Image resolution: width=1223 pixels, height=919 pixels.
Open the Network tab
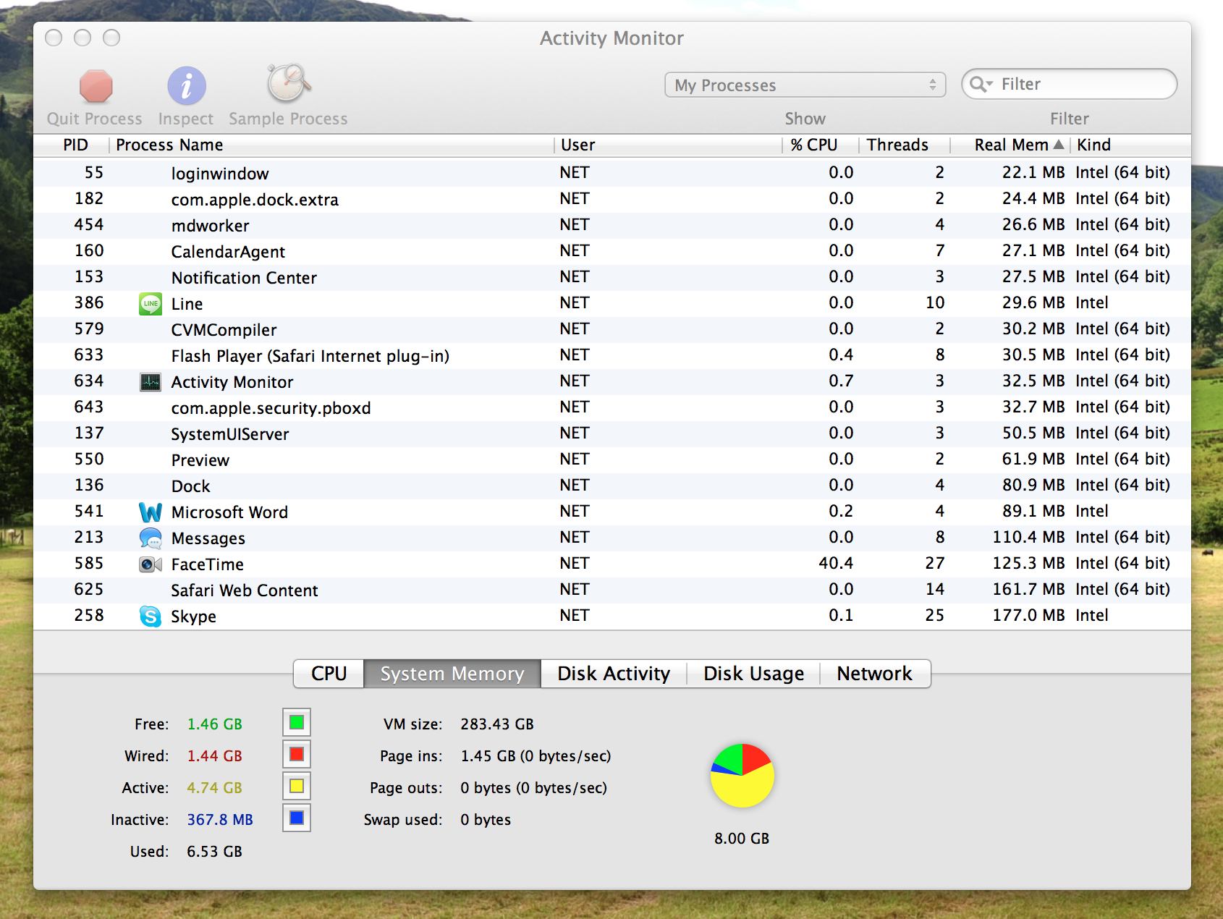[875, 674]
